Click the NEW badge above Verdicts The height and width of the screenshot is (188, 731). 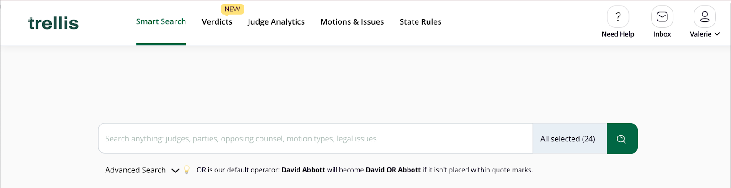click(x=232, y=9)
